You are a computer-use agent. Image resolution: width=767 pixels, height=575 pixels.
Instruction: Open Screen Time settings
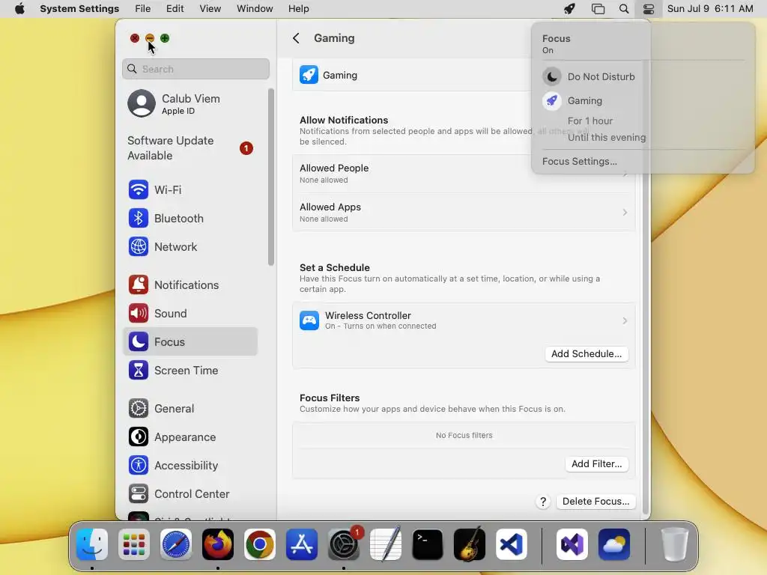point(190,370)
